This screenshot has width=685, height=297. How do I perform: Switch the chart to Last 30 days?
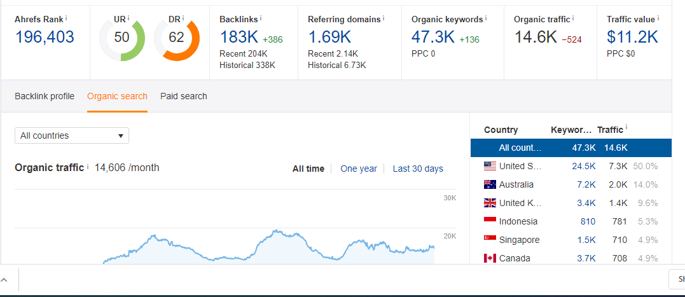tap(418, 169)
